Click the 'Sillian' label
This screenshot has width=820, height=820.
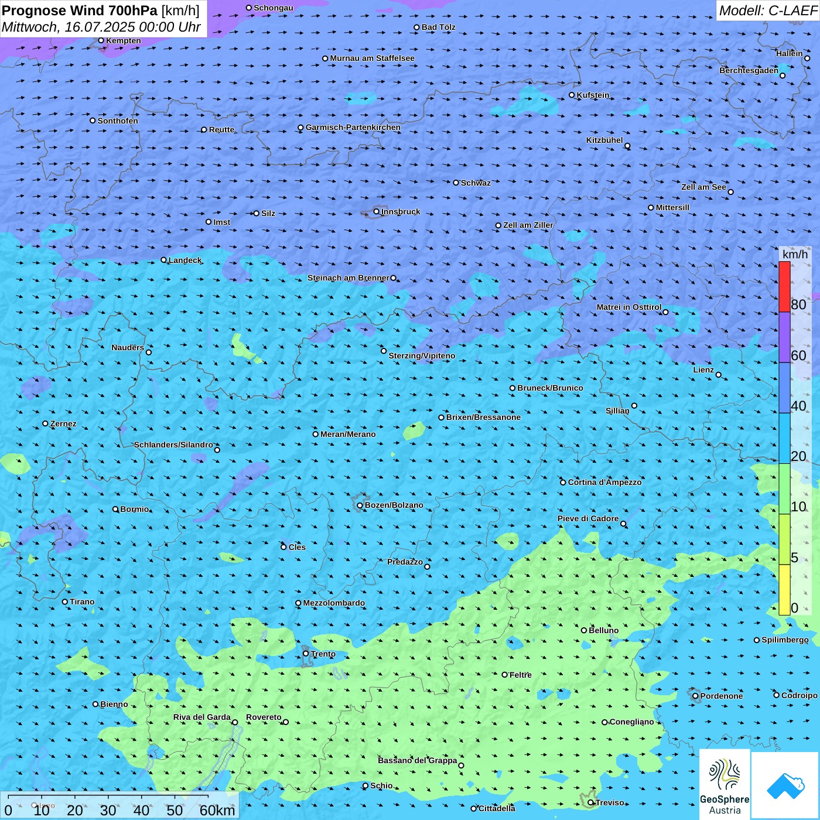pos(617,411)
